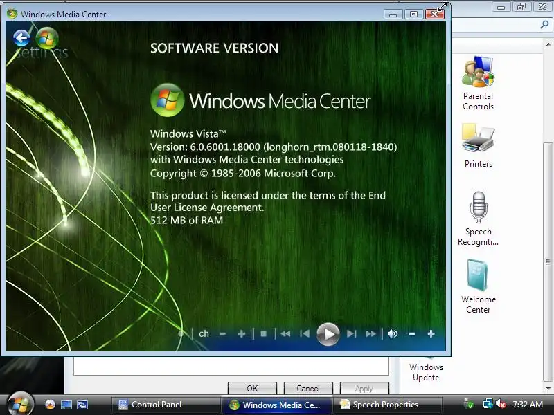The height and width of the screenshot is (415, 554).
Task: Minimize the Windows Media Center window
Action: click(x=393, y=14)
